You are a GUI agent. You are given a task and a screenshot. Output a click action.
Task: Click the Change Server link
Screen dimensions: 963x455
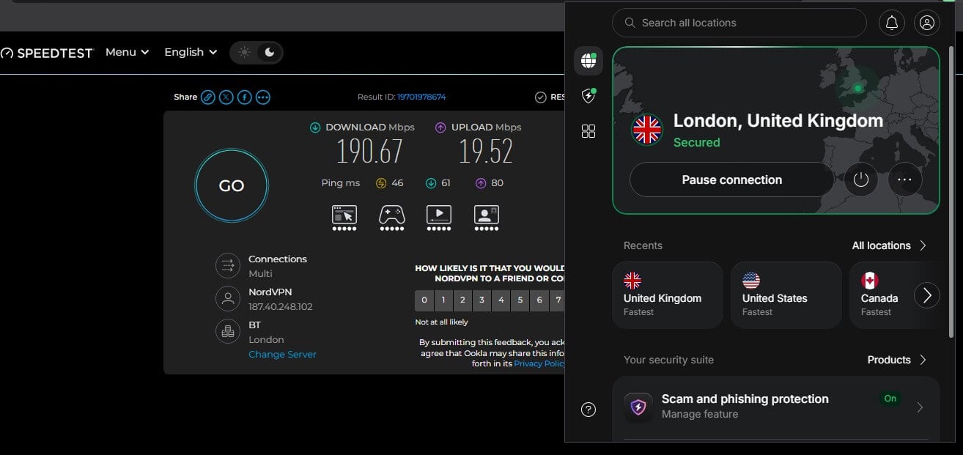click(x=282, y=354)
